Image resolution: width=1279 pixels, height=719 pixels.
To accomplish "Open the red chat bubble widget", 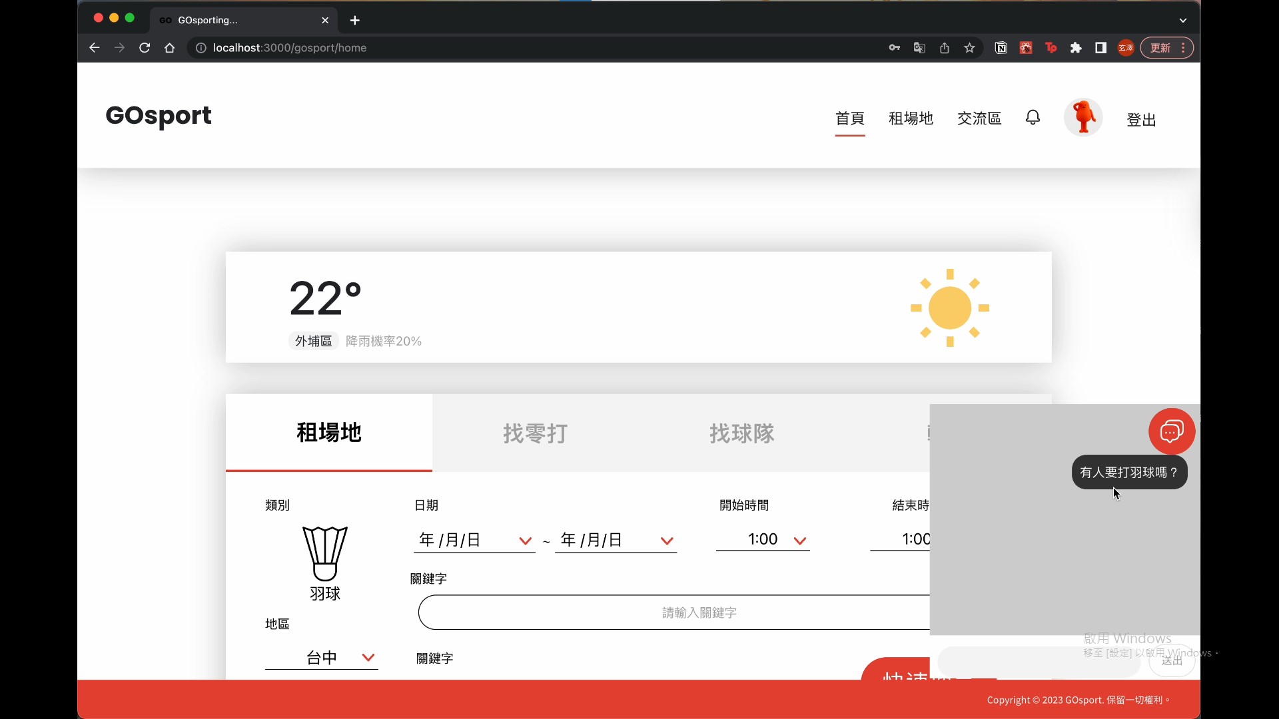I will pyautogui.click(x=1172, y=431).
